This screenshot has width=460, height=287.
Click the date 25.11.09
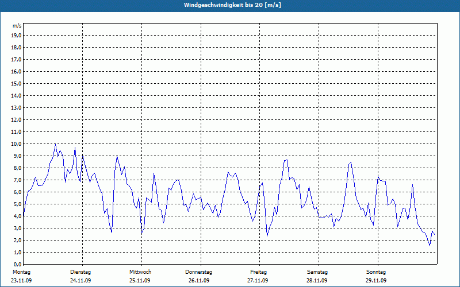click(140, 281)
